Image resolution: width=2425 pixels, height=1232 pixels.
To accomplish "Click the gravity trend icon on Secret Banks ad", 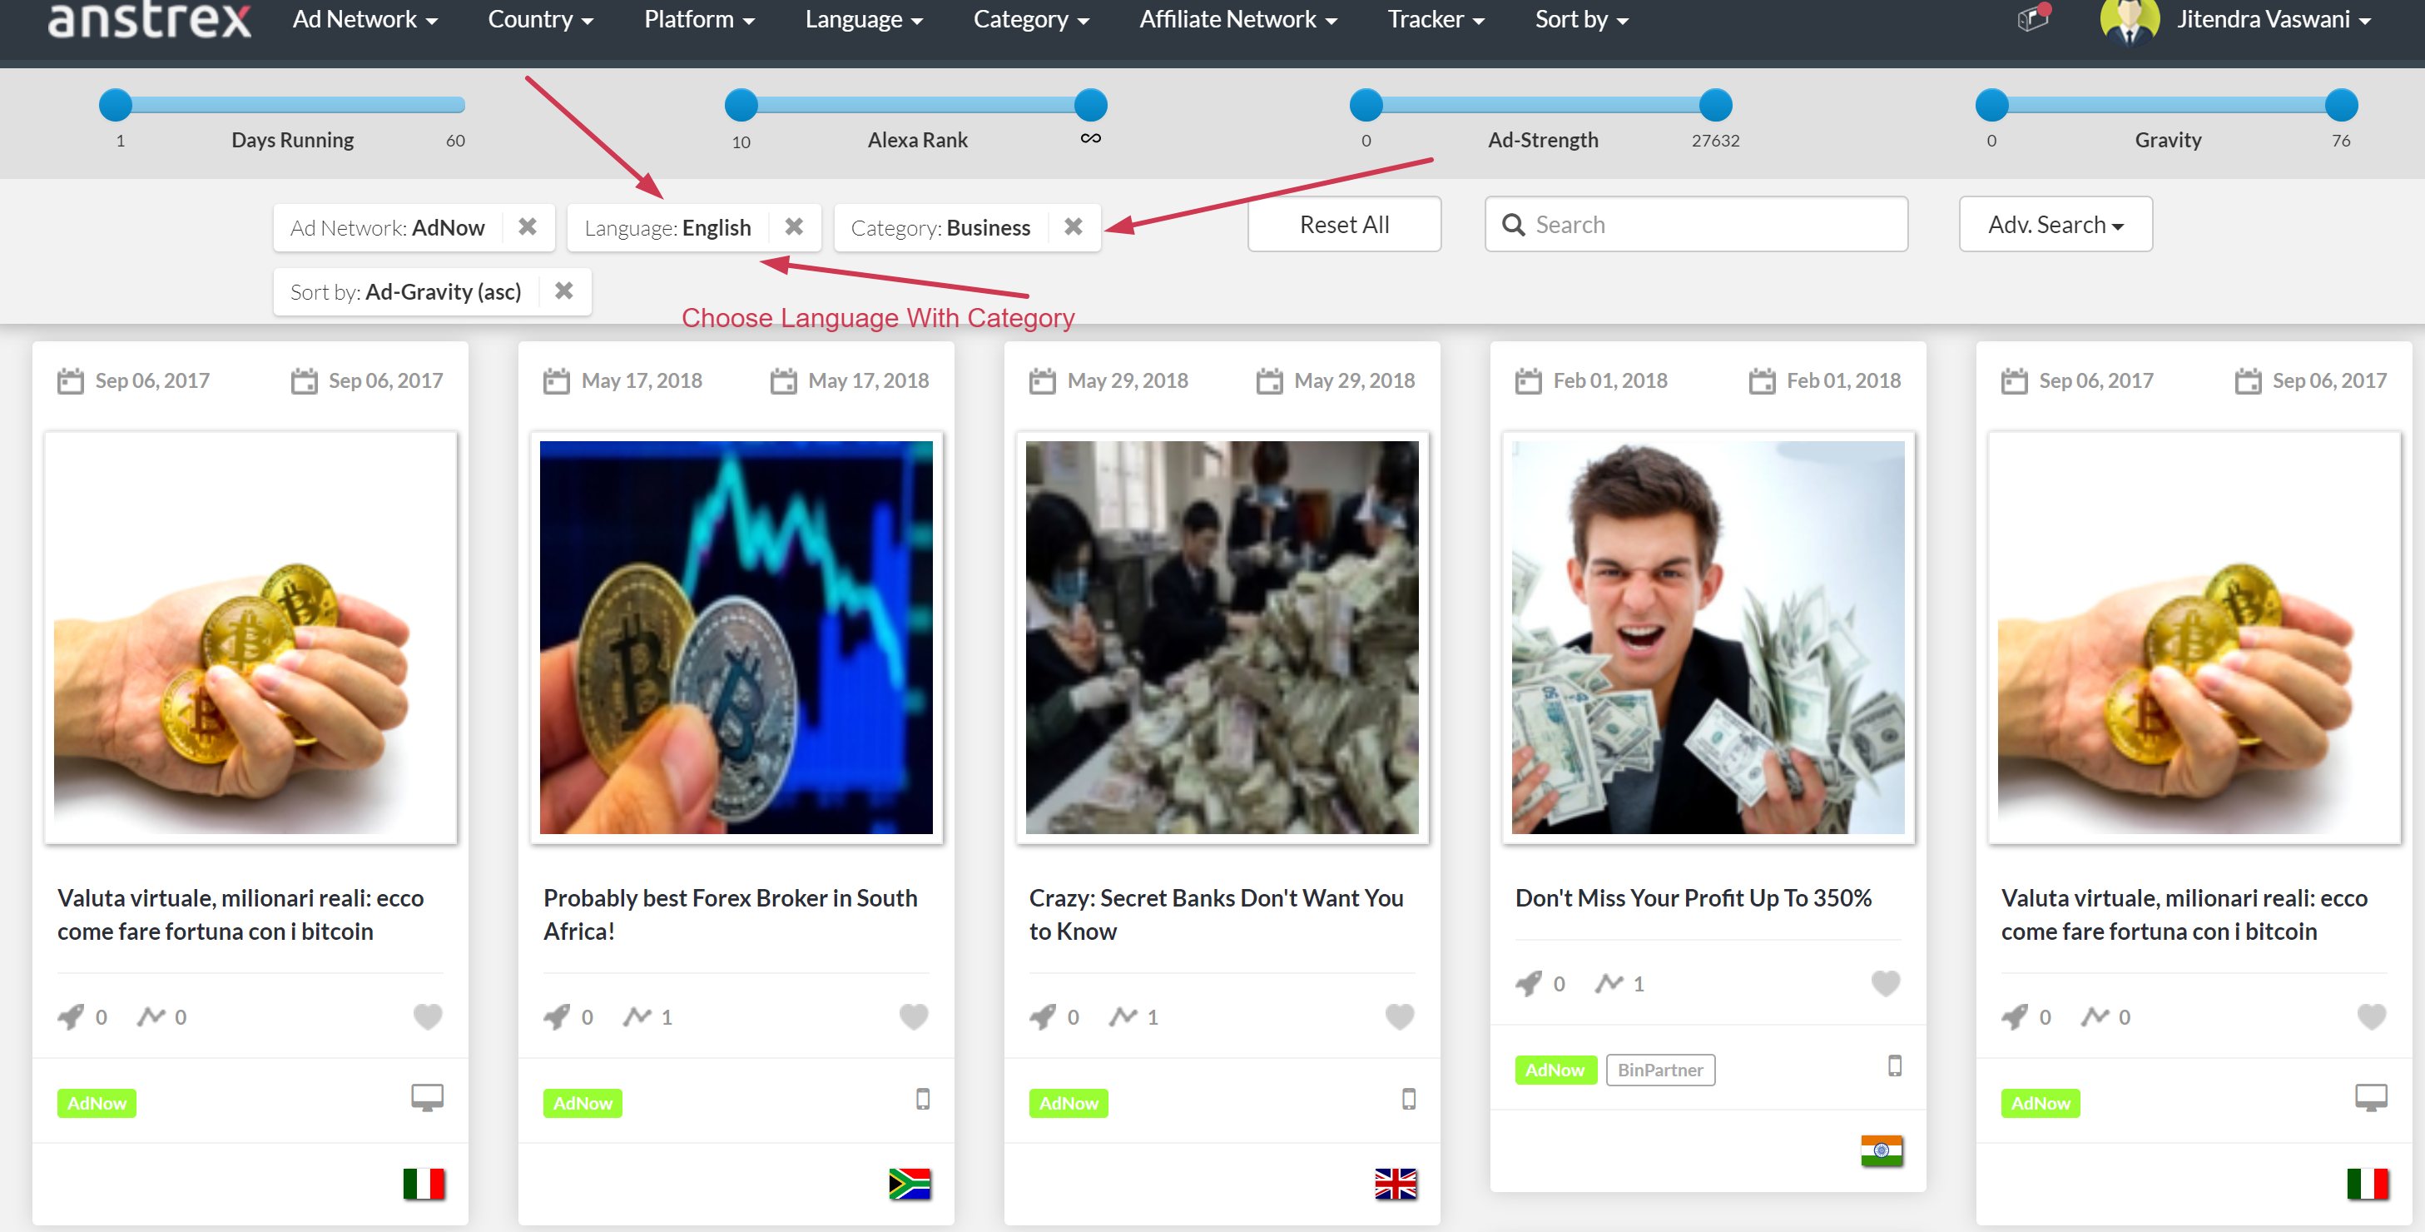I will coord(1123,1016).
